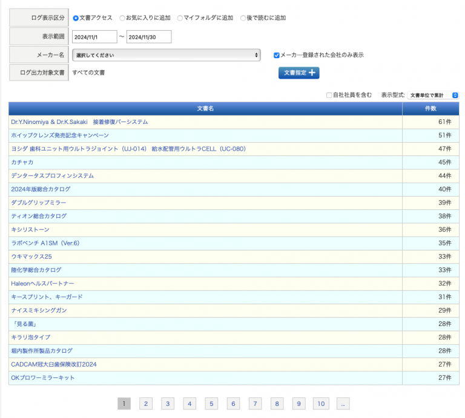Open the ダブルグリップミラー link
This screenshot has width=465, height=418.
click(x=39, y=203)
